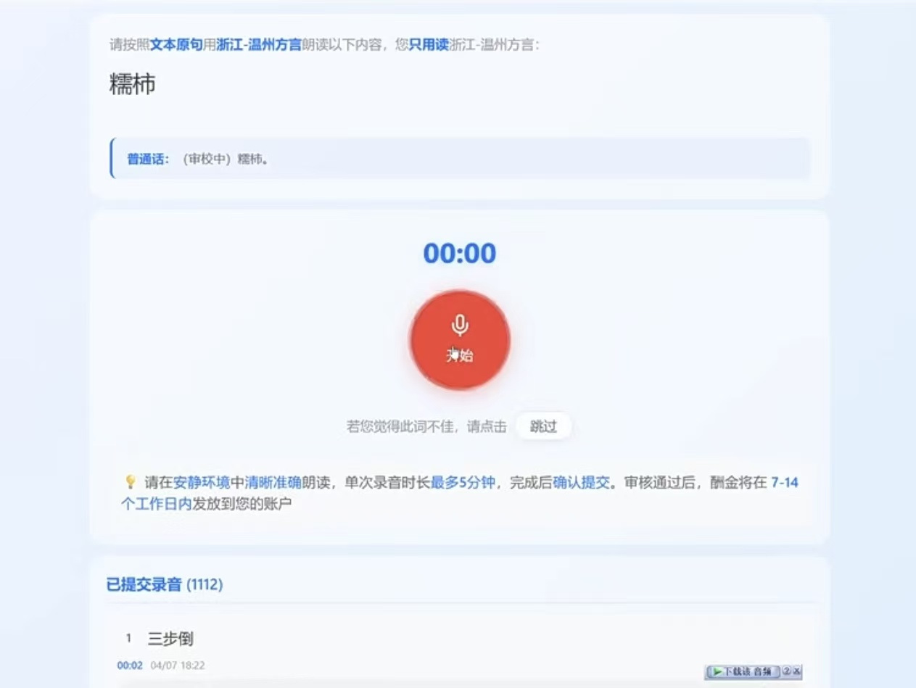Click the 00:02 duration of the first recording

[130, 665]
